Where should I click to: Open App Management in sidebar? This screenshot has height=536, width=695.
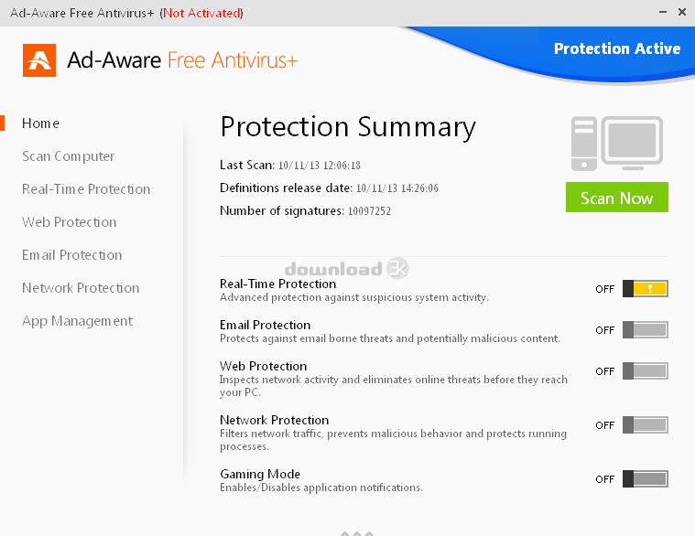[x=77, y=321]
